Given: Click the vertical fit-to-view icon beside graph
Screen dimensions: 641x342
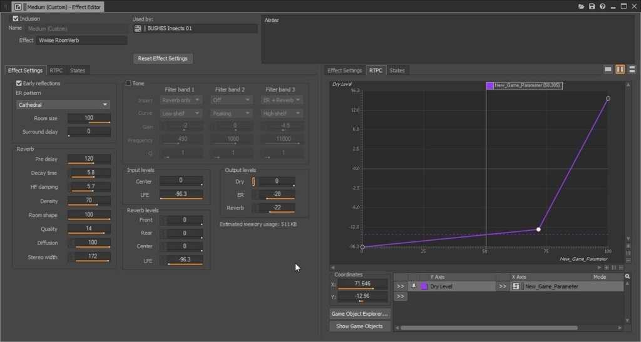Looking at the screenshot, I should coord(628,253).
